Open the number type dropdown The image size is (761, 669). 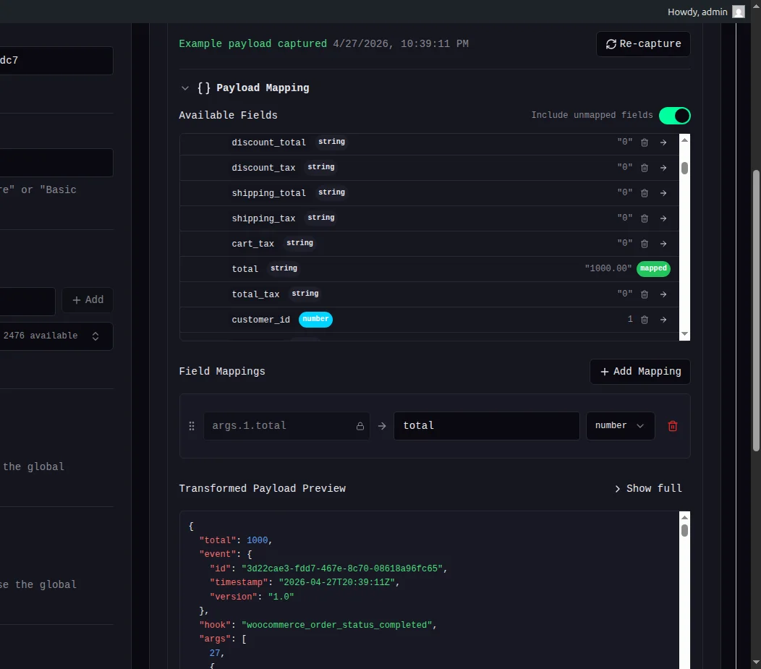pos(620,426)
